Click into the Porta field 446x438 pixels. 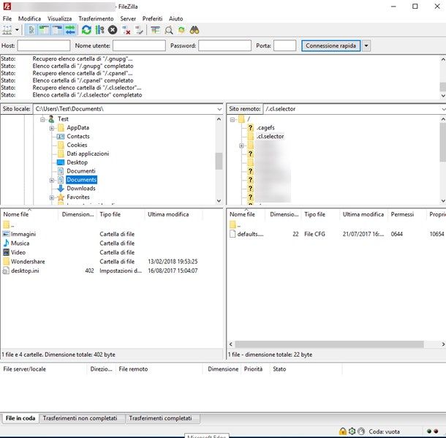pos(284,45)
